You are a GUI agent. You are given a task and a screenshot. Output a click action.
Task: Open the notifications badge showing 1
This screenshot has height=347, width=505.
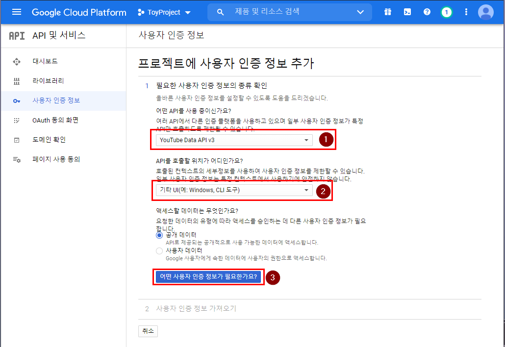pyautogui.click(x=446, y=12)
